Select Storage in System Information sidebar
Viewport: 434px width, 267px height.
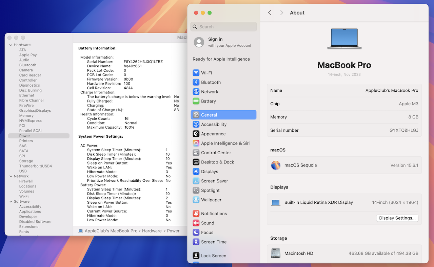26,161
